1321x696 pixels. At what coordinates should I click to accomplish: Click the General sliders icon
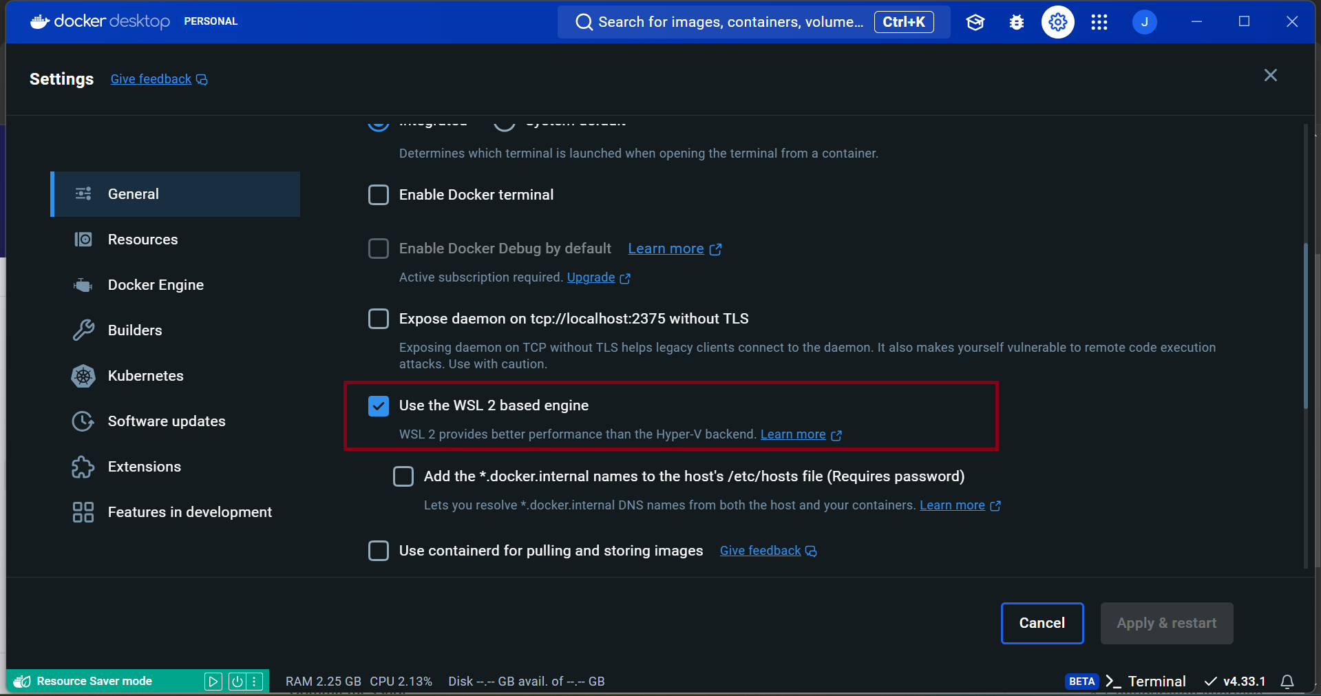pos(83,194)
